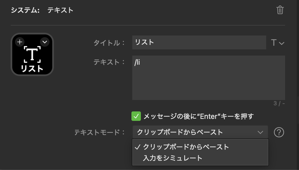
Task: Click the タイトル input field
Action: (199, 42)
